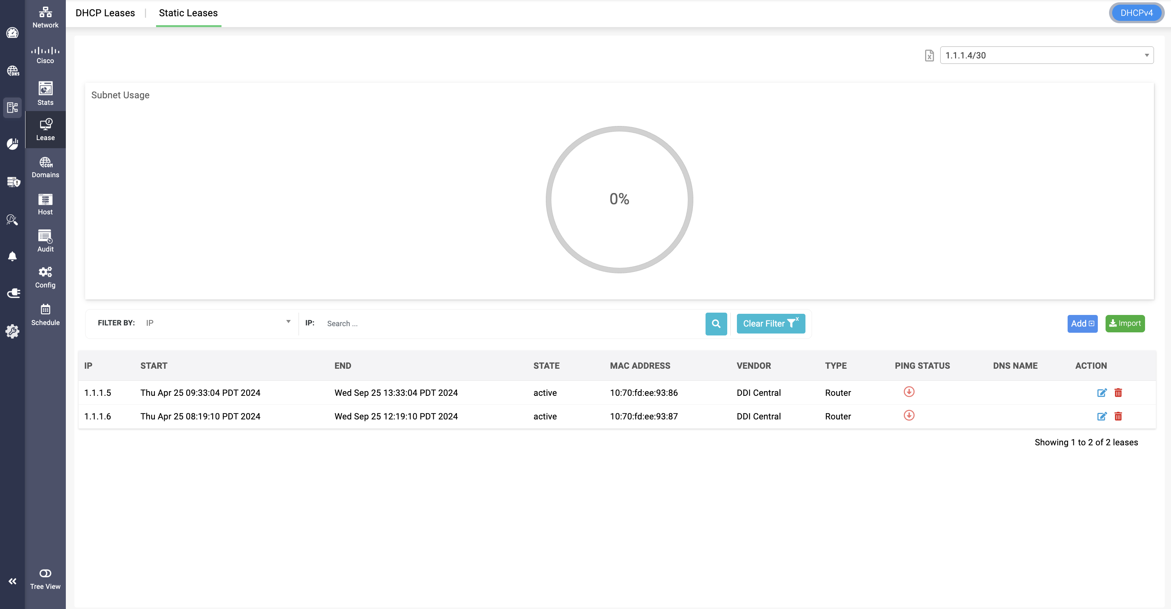Delete the 1.1.1.5 lease with trash icon
The width and height of the screenshot is (1171, 609).
[1118, 392]
